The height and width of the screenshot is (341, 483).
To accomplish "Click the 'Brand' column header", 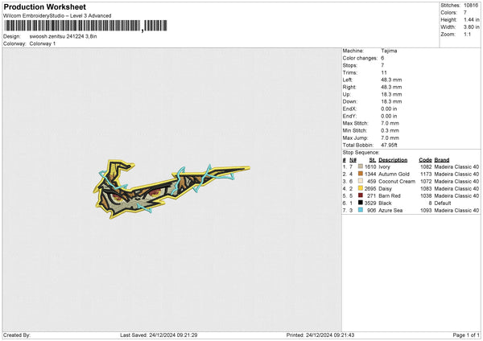I will [442, 160].
